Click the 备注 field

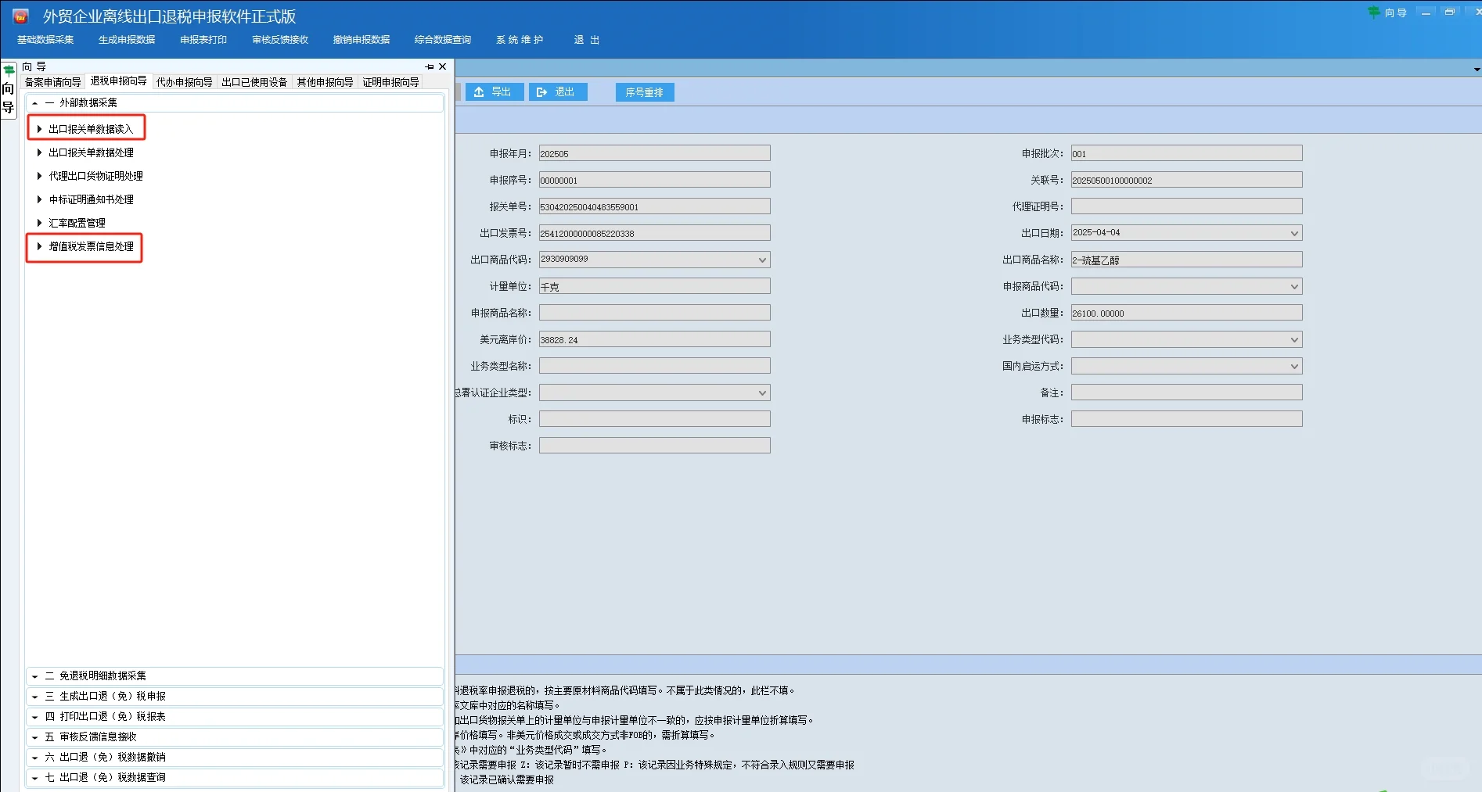tap(1186, 392)
